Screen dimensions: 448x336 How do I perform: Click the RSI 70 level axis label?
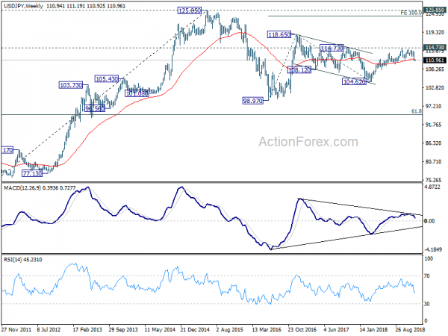427,276
